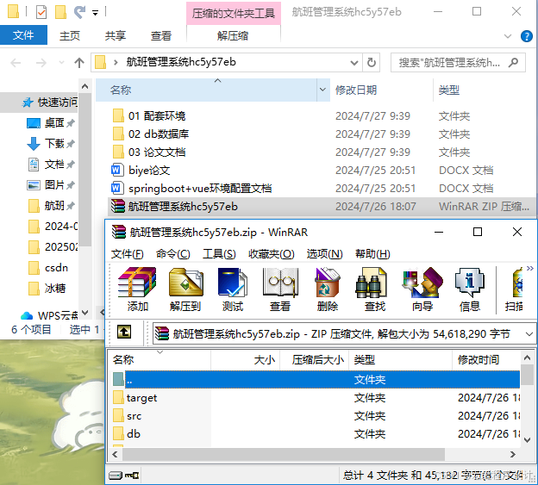
Task: Open the 选项(N) menu in WinRAR
Action: (x=324, y=254)
